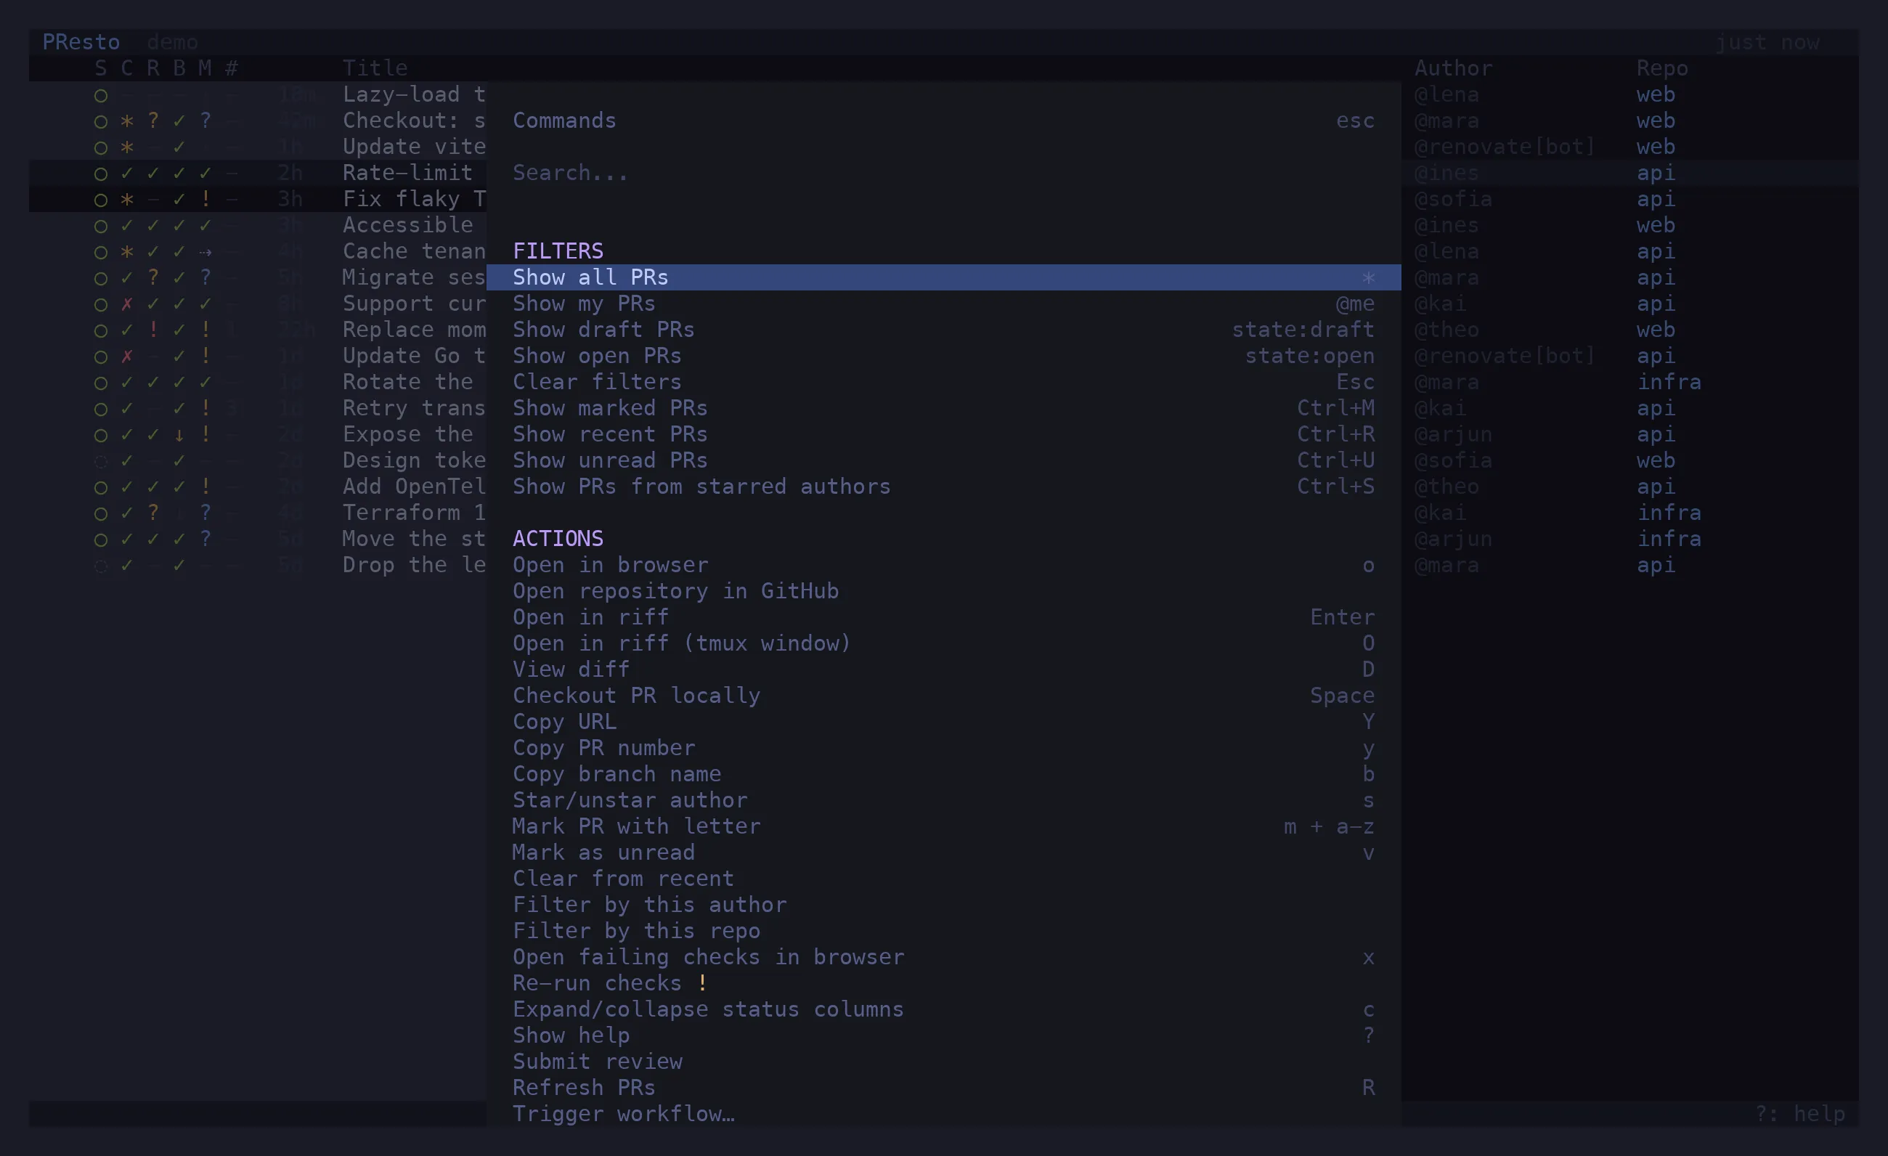Select Star/unstar author
This screenshot has width=1888, height=1156.
click(x=943, y=799)
